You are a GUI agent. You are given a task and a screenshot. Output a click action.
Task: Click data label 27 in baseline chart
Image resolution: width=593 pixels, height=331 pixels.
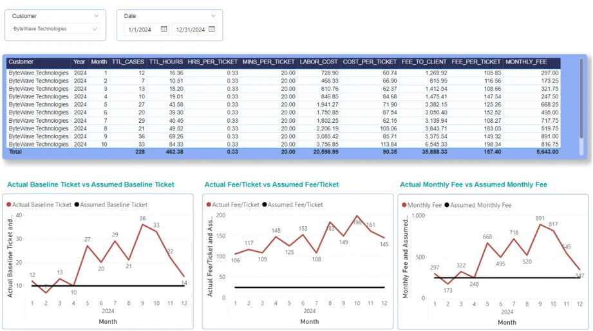[x=88, y=239]
